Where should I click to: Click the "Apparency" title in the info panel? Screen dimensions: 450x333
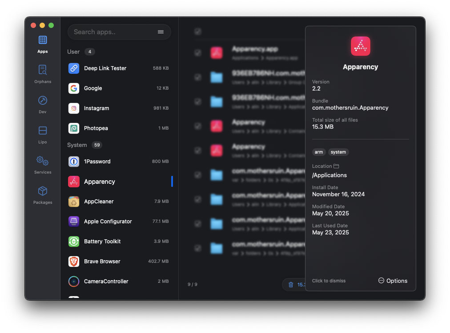point(361,67)
